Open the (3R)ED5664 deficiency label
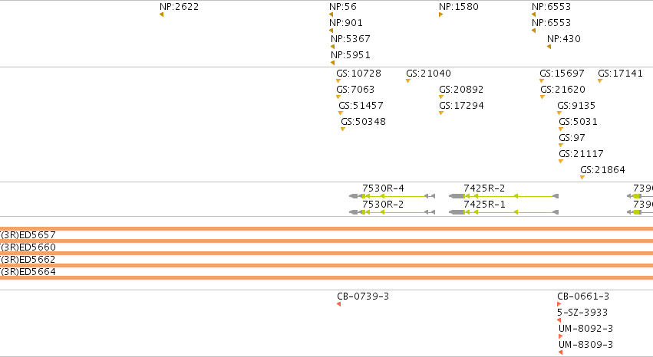The height and width of the screenshot is (357, 653). click(x=28, y=272)
